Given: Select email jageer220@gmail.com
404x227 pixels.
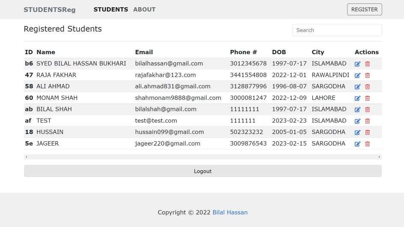Looking at the screenshot, I should (168, 143).
